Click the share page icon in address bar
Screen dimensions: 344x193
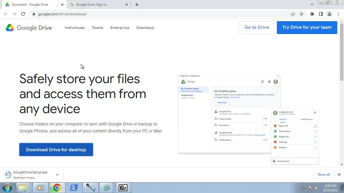tap(293, 14)
